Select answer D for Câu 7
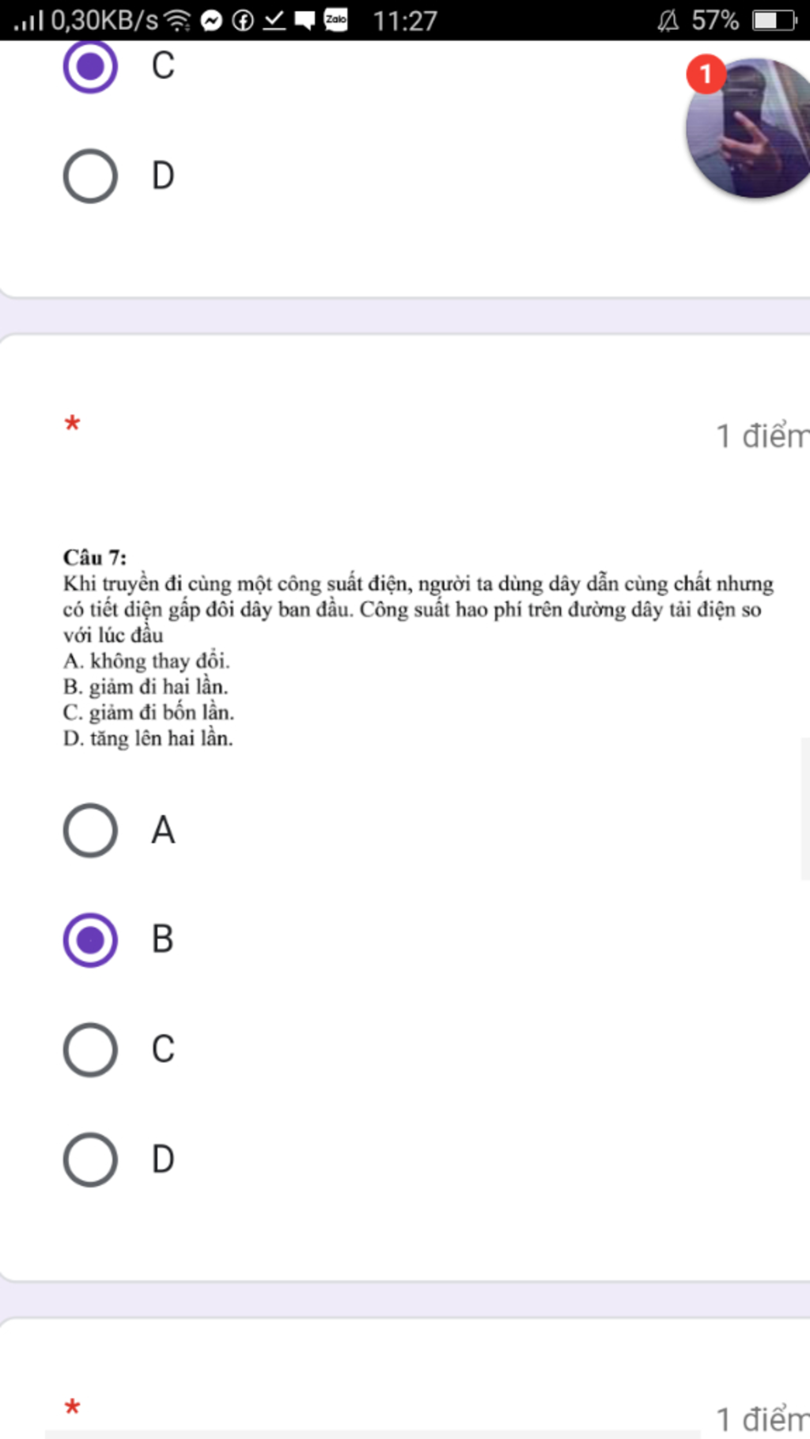The image size is (810, 1439). [90, 1160]
